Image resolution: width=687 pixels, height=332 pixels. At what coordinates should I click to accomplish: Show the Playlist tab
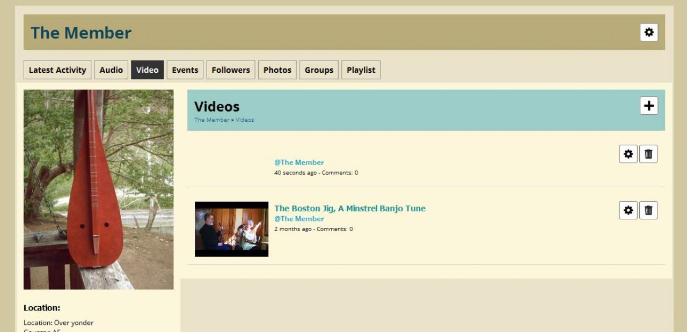point(361,70)
